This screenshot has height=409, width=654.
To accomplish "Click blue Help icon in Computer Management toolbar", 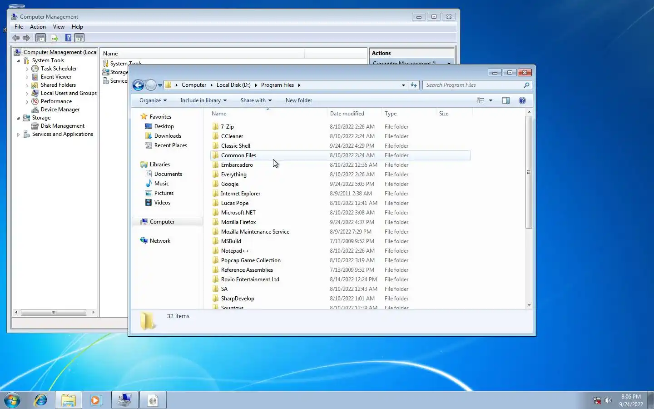I will coord(68,38).
